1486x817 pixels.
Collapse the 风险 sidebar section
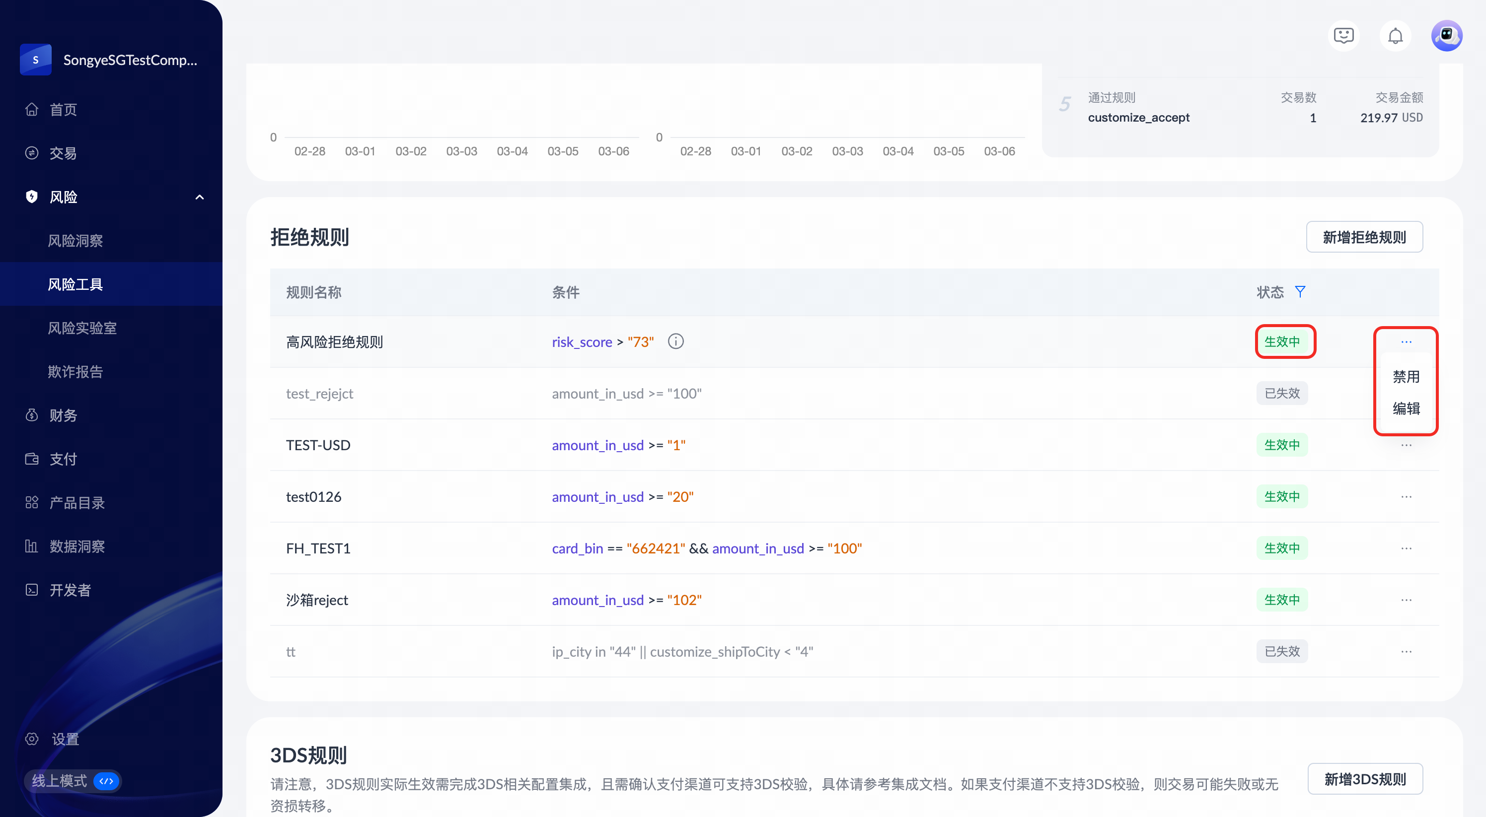click(x=200, y=197)
